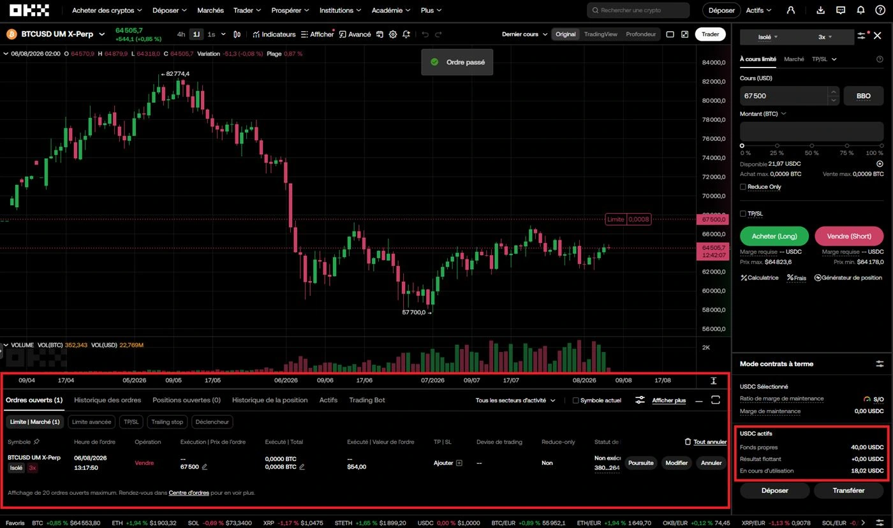The width and height of the screenshot is (893, 528).
Task: Select the TradingView chart view
Action: (600, 34)
